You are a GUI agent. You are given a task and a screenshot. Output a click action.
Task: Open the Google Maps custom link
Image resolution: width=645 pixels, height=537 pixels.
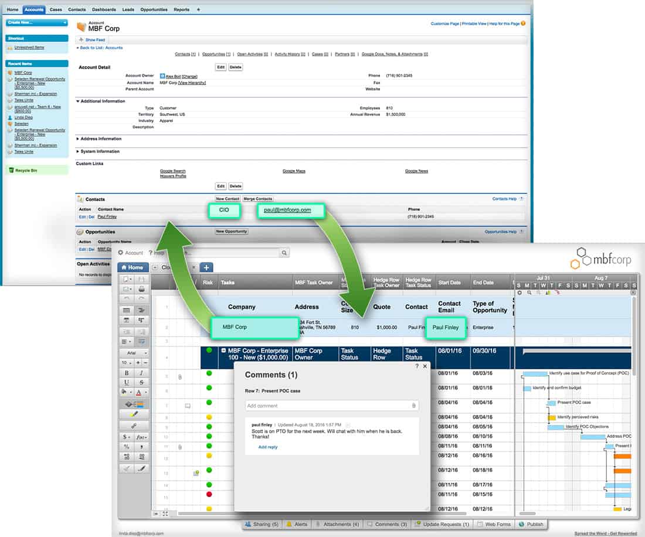(x=294, y=171)
